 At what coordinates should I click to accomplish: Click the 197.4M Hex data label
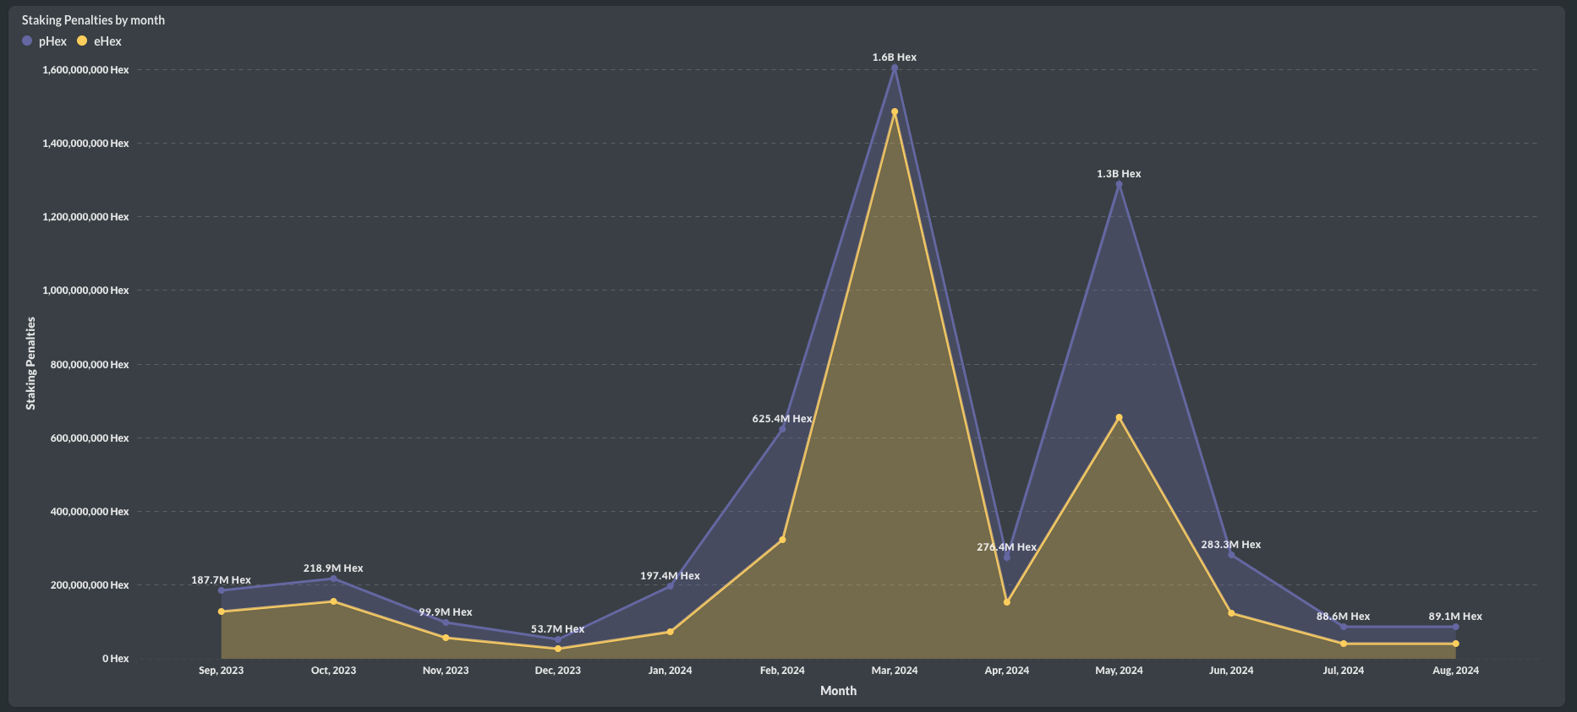[x=670, y=576]
